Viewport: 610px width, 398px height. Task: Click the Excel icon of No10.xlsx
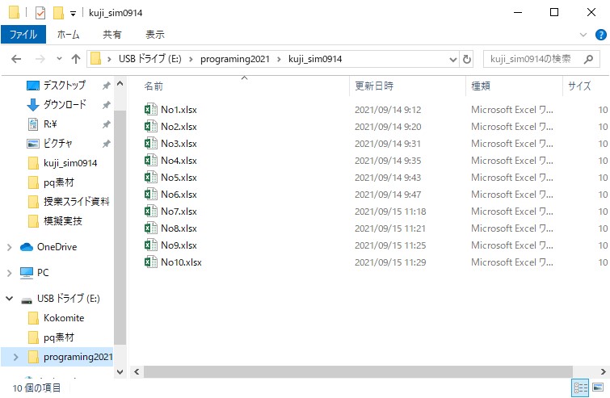tap(150, 262)
